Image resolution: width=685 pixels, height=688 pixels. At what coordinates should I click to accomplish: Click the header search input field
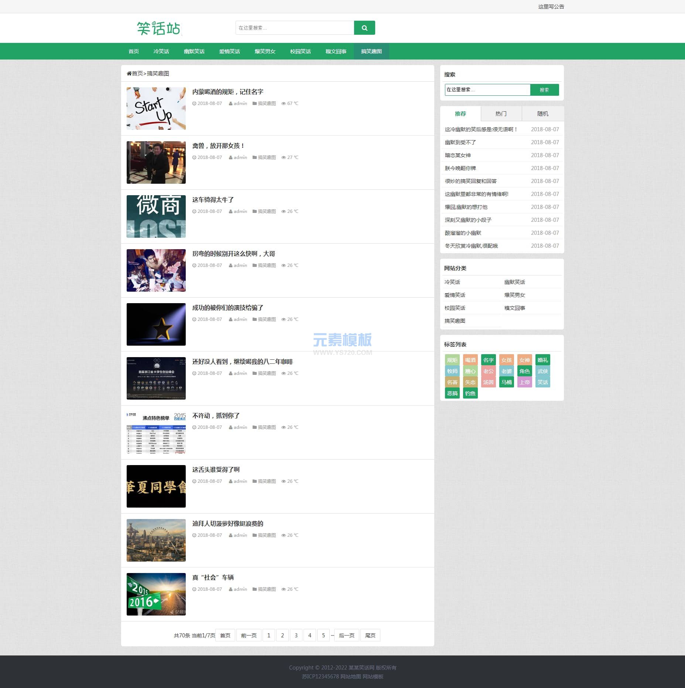point(295,28)
